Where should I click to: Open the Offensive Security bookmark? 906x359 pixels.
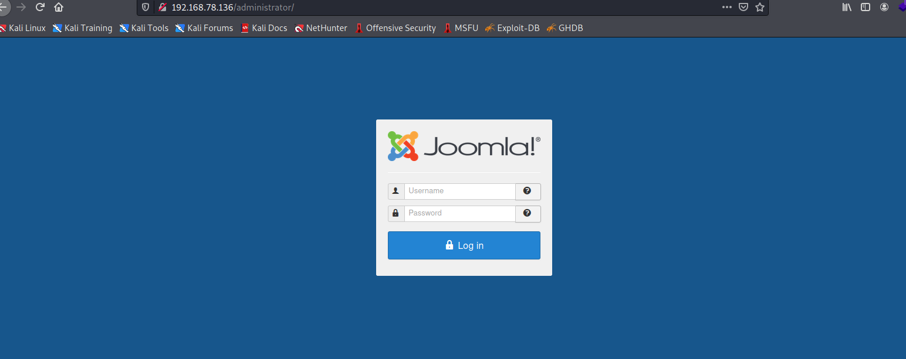395,28
